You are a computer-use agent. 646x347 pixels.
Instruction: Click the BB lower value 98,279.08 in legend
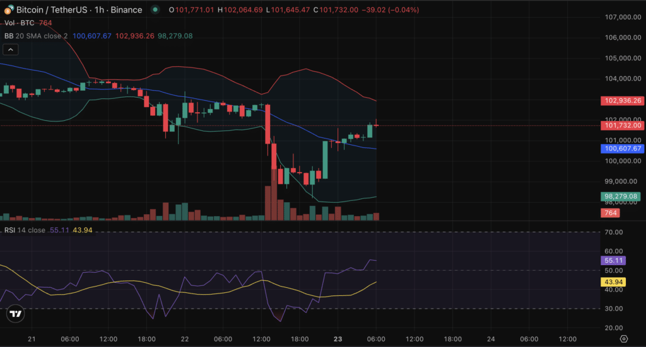coord(175,36)
